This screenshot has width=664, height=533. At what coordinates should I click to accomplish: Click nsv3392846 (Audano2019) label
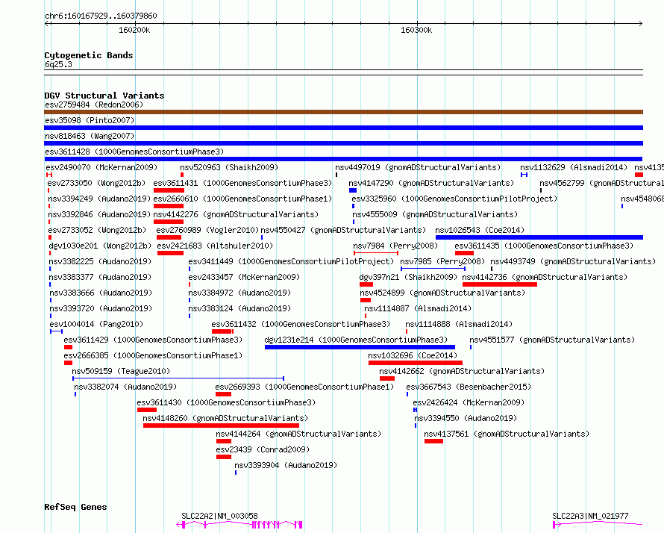coord(99,214)
